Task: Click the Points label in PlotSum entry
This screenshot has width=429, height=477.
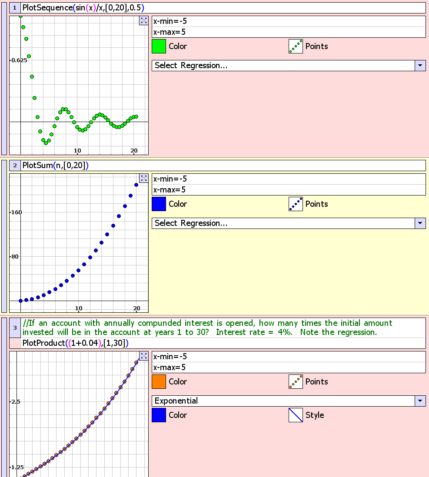Action: 317,204
